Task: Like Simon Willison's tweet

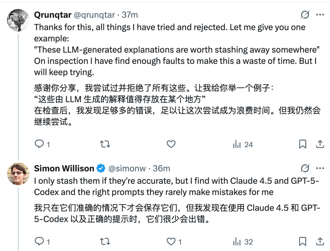Action: coord(171,242)
